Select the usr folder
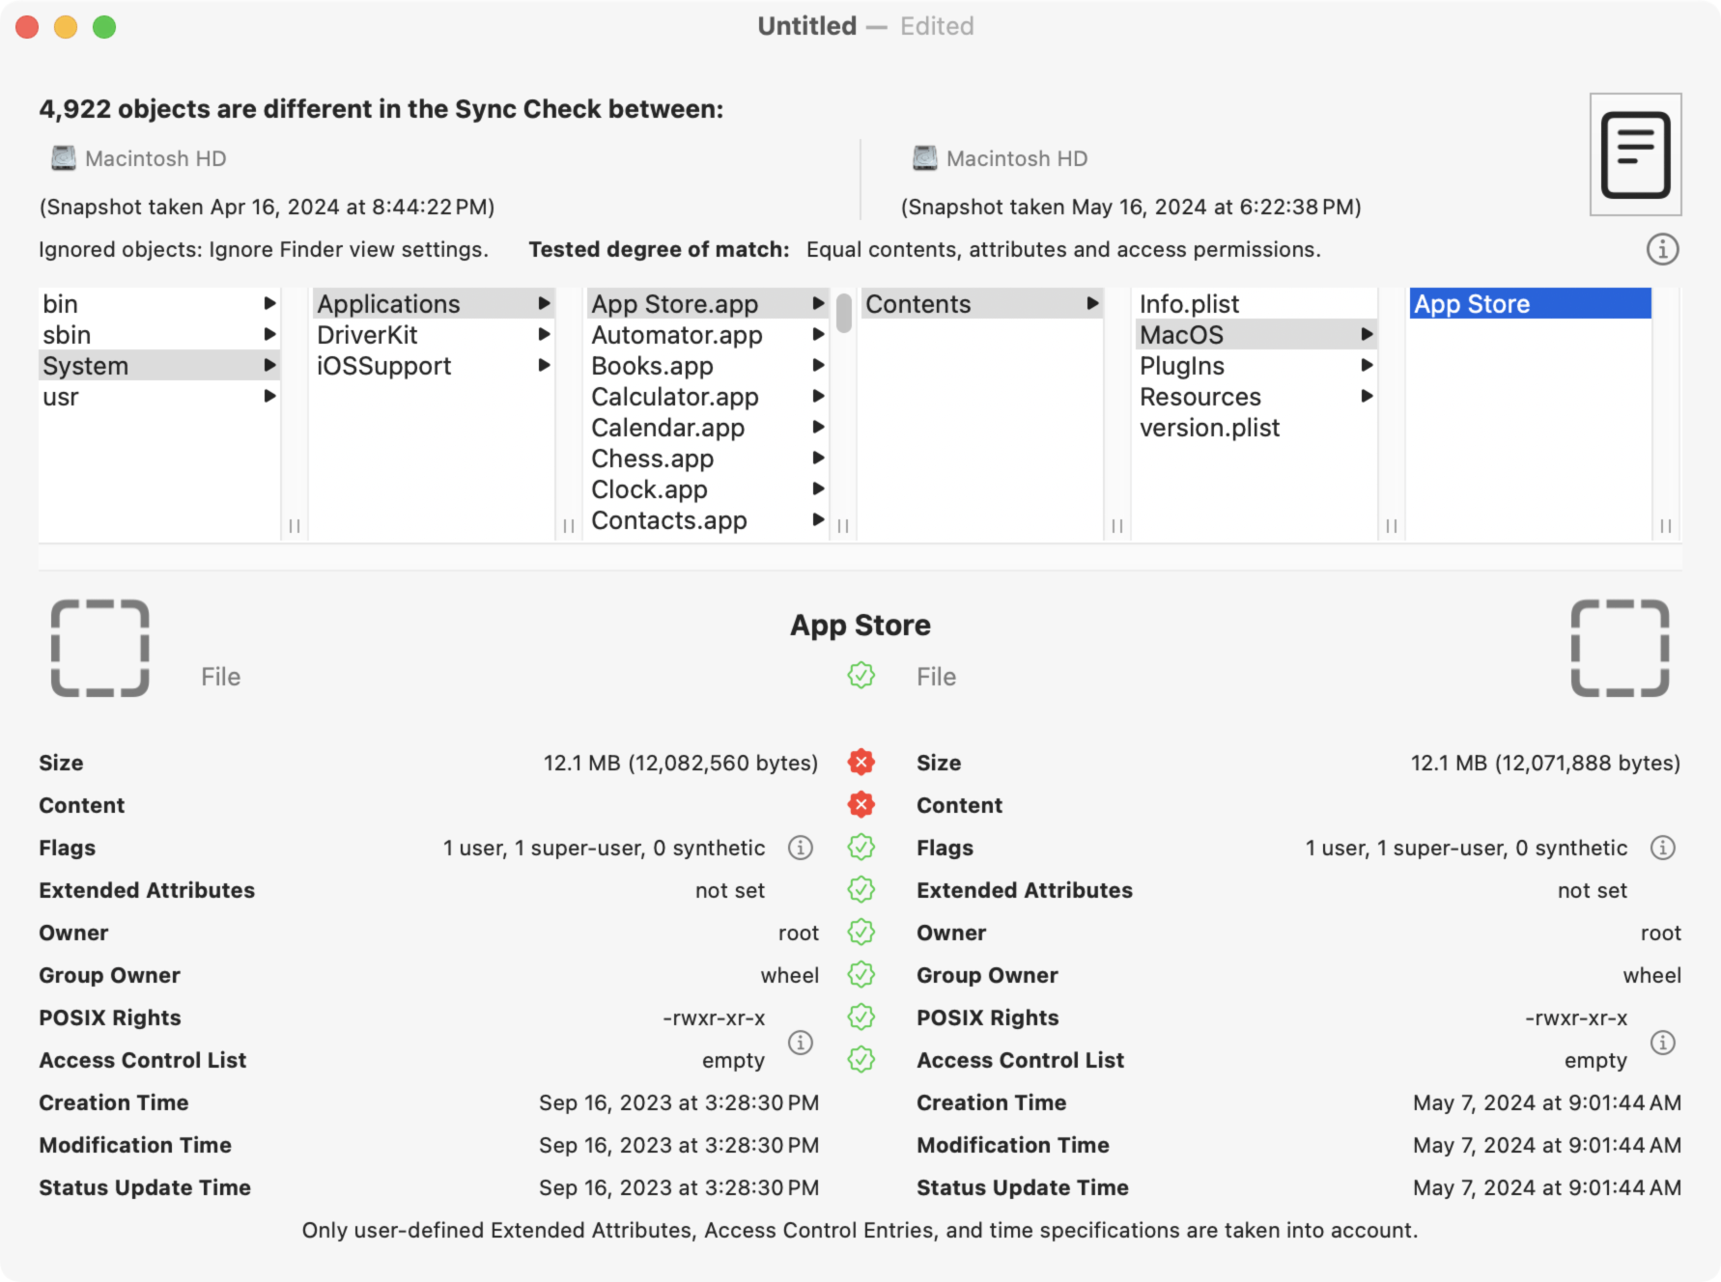 (159, 397)
